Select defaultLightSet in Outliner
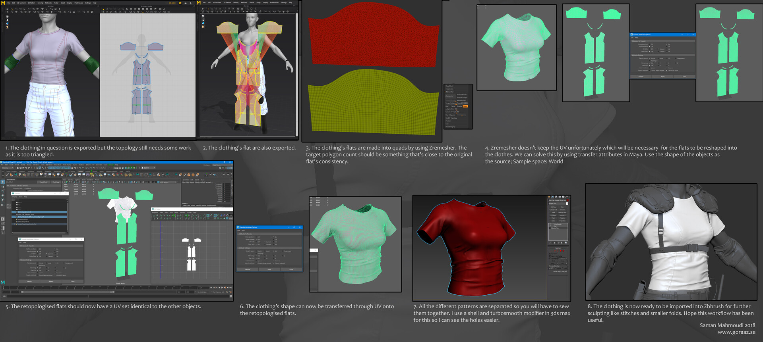763x342 pixels. click(39, 219)
